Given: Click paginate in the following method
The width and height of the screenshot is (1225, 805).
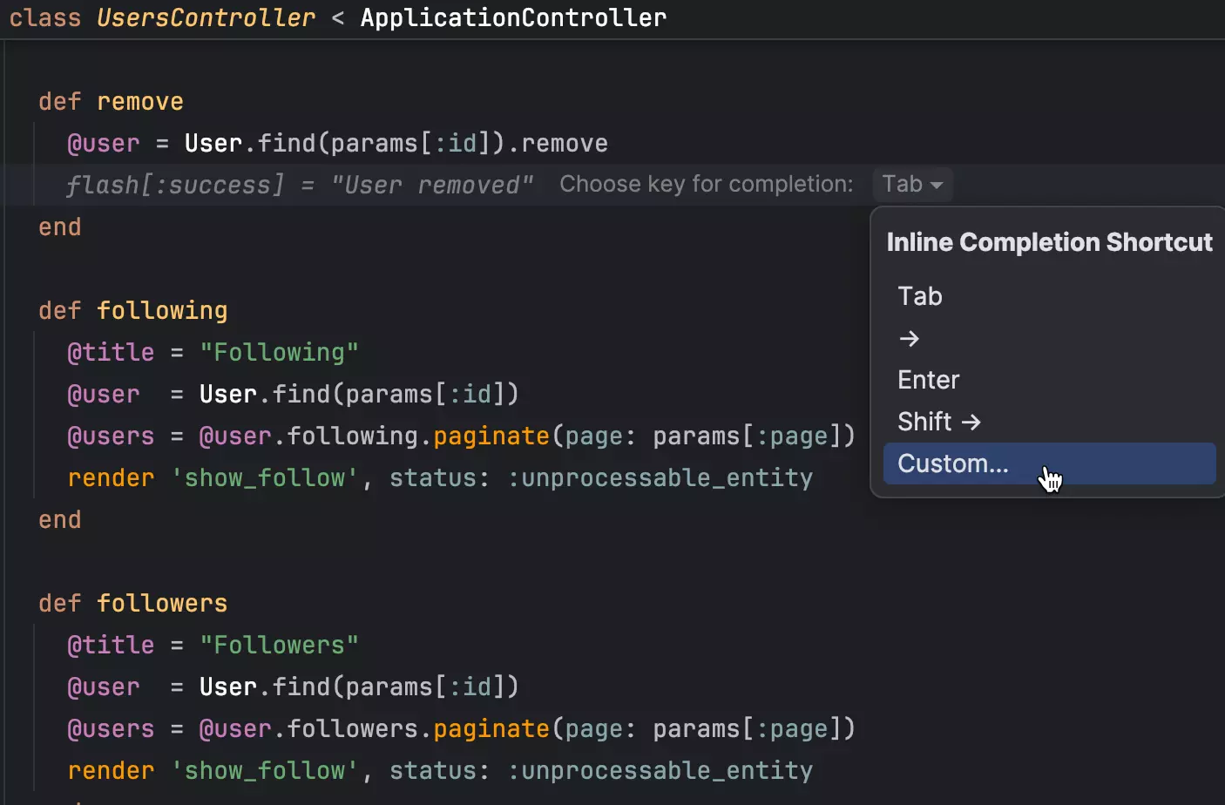Looking at the screenshot, I should click(x=491, y=436).
